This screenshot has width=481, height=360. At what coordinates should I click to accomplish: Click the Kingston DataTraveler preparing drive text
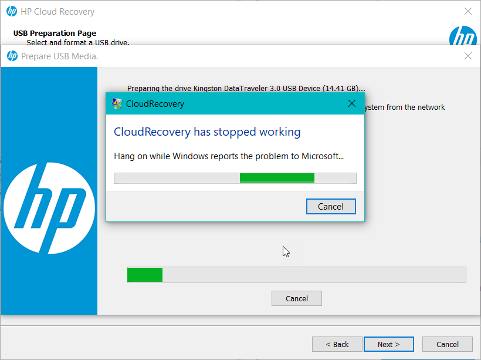point(246,89)
